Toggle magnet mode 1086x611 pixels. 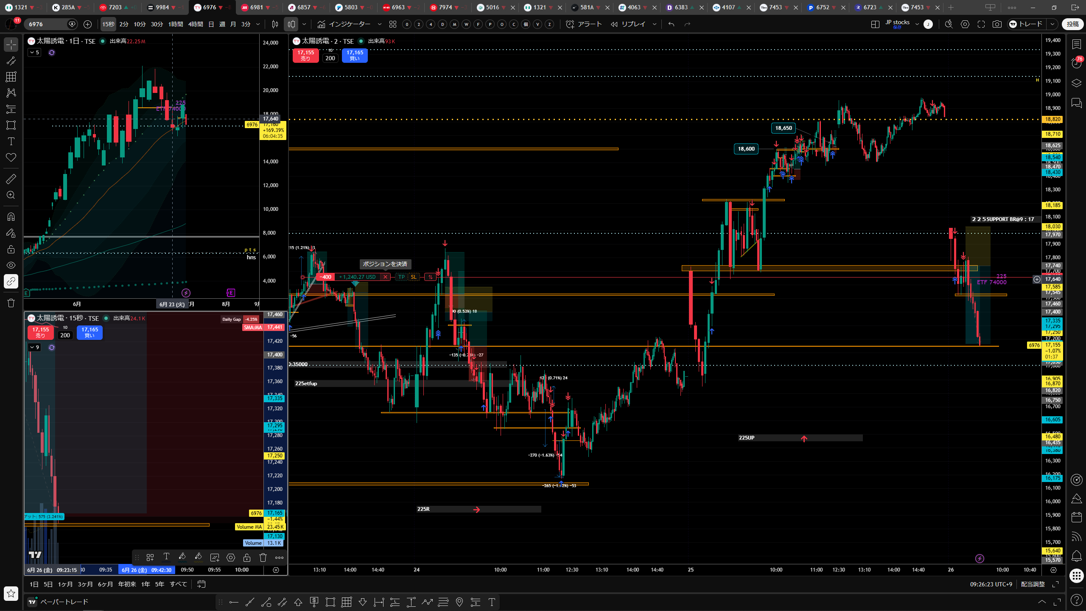11,216
